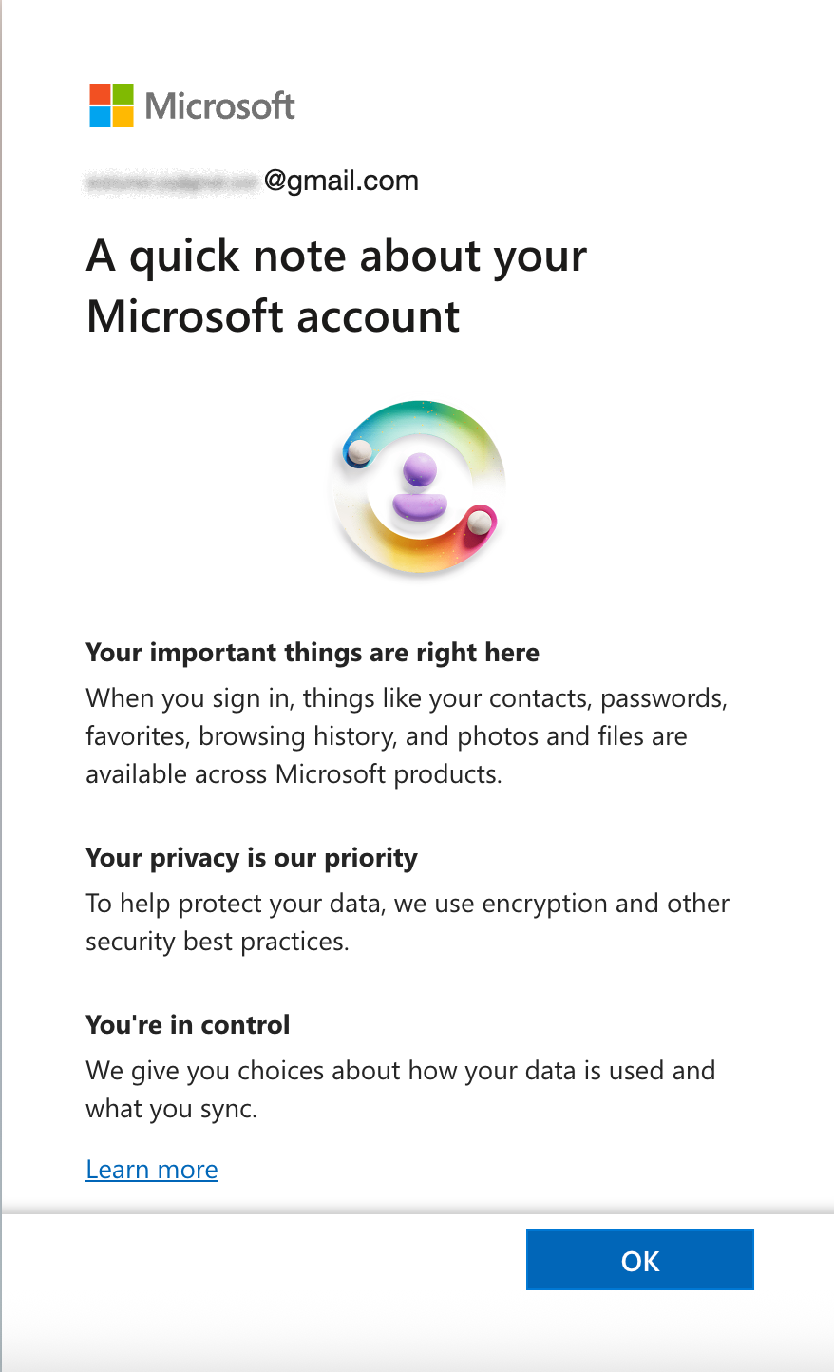The image size is (834, 1372).
Task: Click the Your important things are right here heading
Action: 313,652
